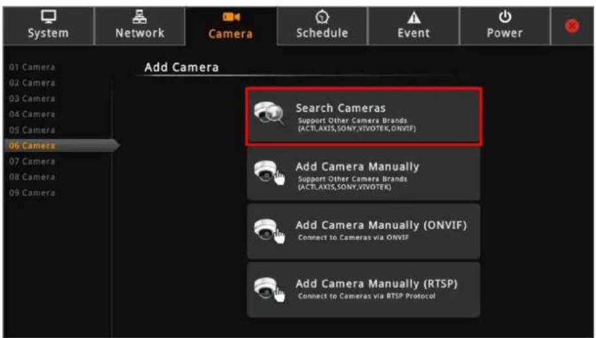Image resolution: width=596 pixels, height=338 pixels.
Task: Select 03 Camera in the list
Action: pos(32,99)
